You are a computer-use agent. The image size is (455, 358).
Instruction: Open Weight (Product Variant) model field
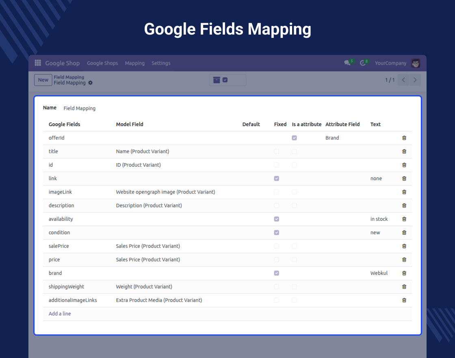point(144,286)
